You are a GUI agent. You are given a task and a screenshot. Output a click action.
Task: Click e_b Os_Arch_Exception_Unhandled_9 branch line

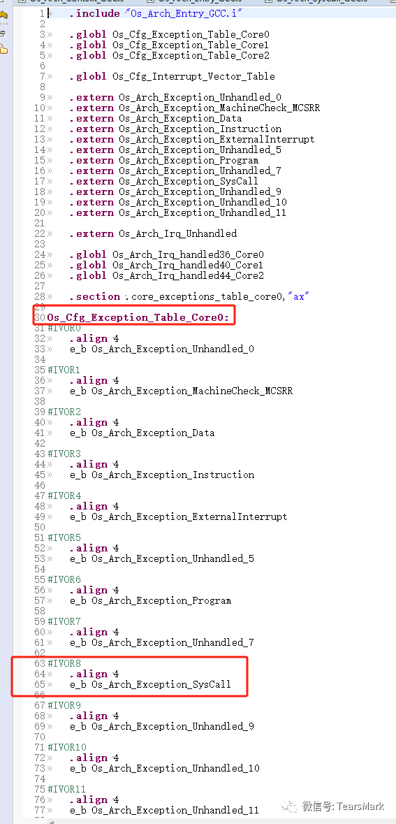coord(162,726)
